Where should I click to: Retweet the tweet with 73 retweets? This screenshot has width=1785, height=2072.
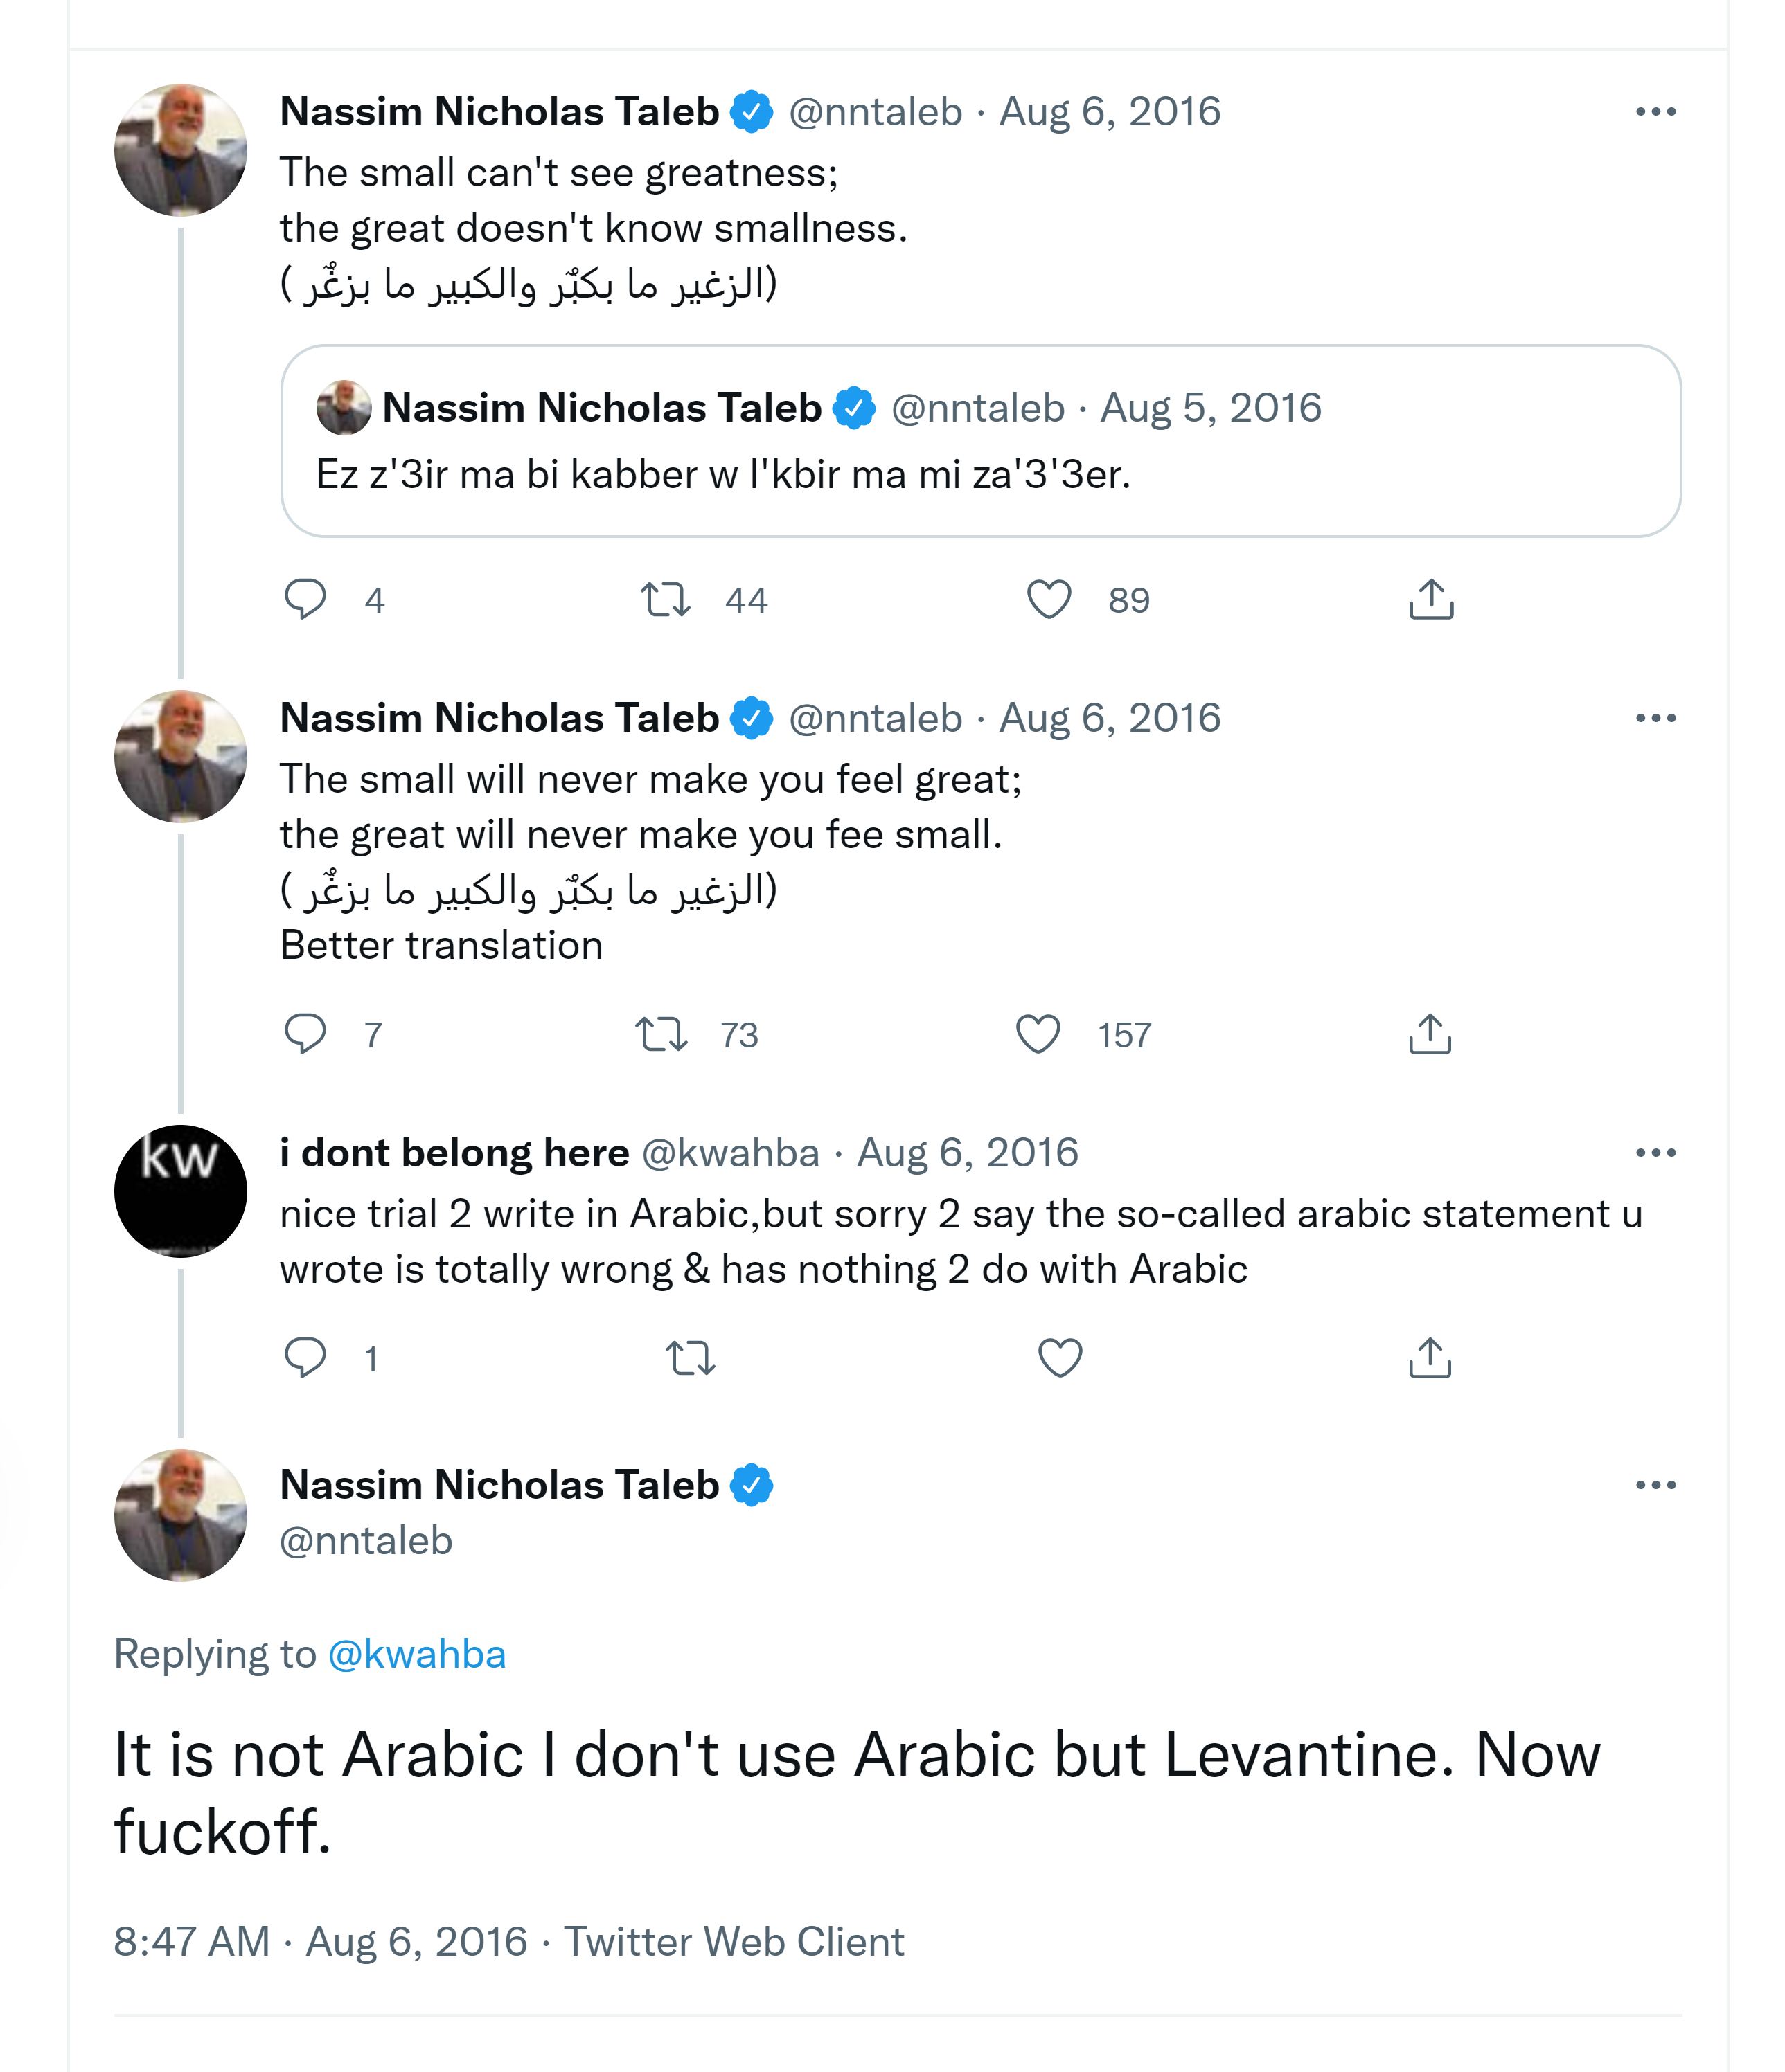click(x=661, y=1034)
